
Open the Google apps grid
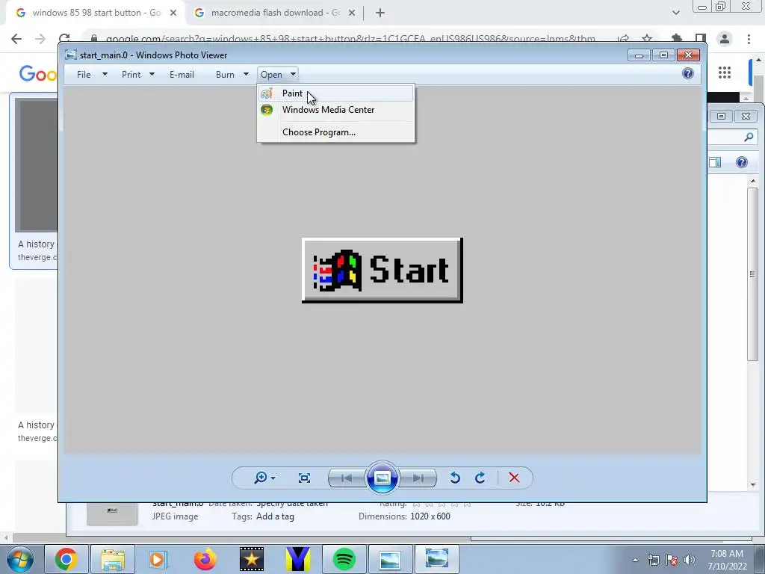725,72
